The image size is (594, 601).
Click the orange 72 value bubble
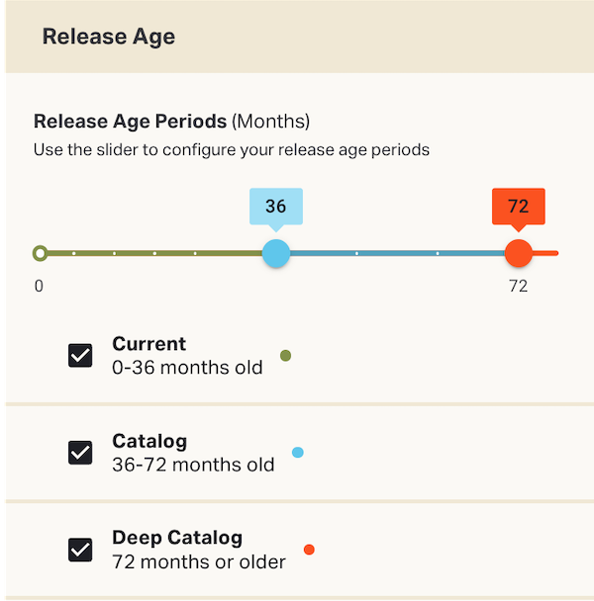point(518,207)
